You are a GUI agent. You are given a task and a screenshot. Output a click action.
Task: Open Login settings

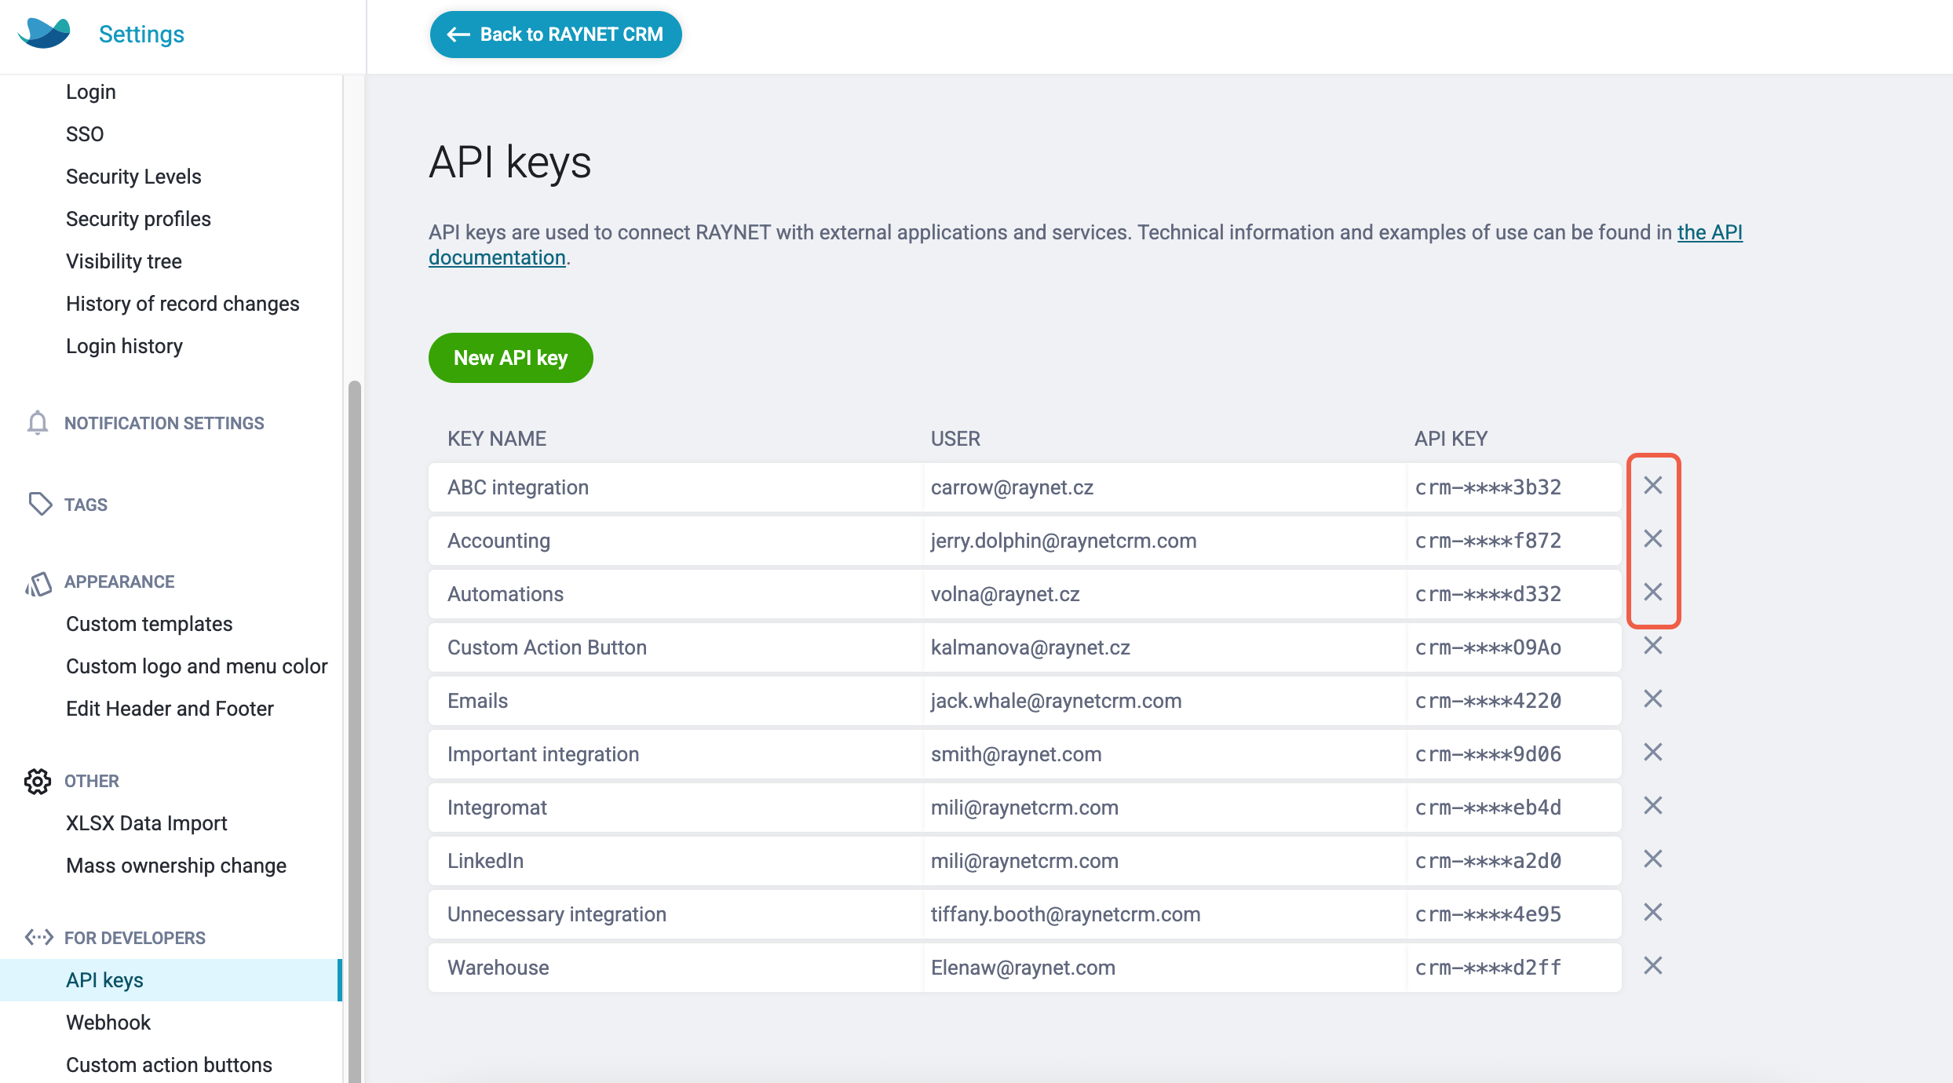(91, 92)
